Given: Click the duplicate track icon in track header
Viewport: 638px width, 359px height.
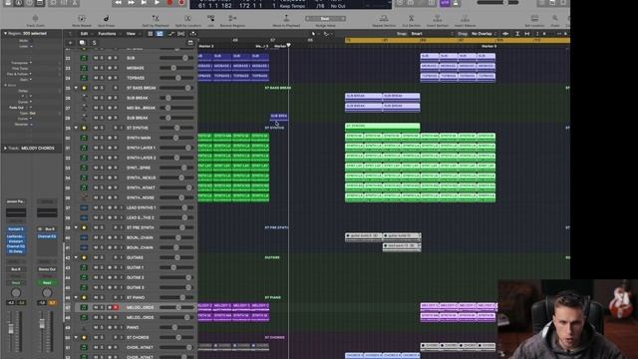Looking at the screenshot, I should tap(82, 43).
